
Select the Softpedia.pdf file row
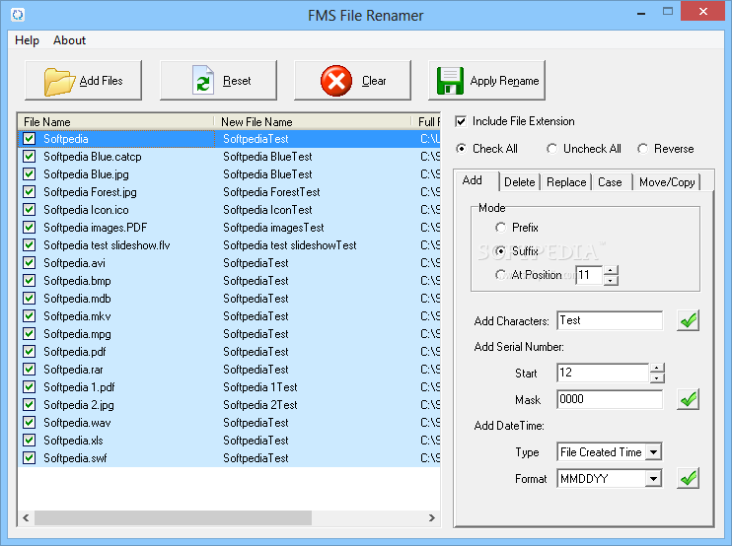(x=229, y=351)
